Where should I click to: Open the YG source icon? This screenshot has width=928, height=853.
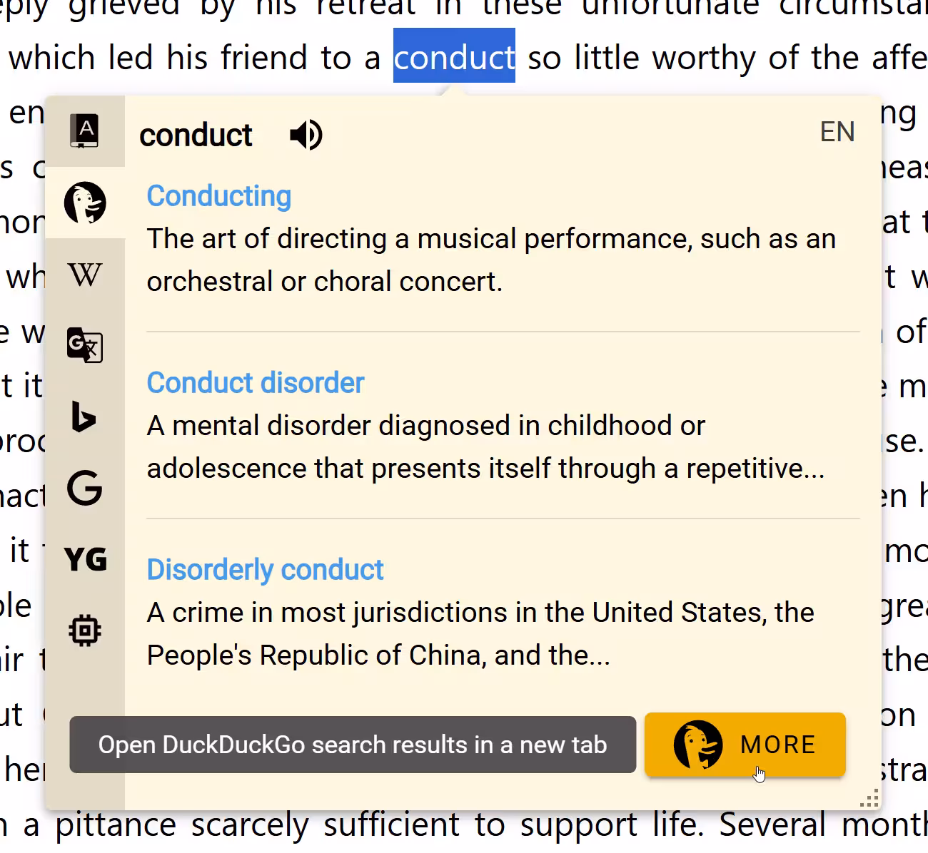tap(86, 559)
